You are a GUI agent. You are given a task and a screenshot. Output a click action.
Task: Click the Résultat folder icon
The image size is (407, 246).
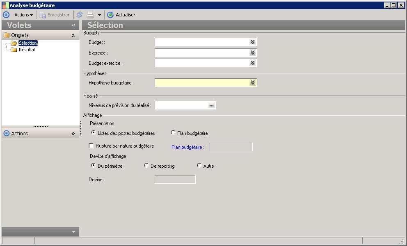(x=14, y=50)
